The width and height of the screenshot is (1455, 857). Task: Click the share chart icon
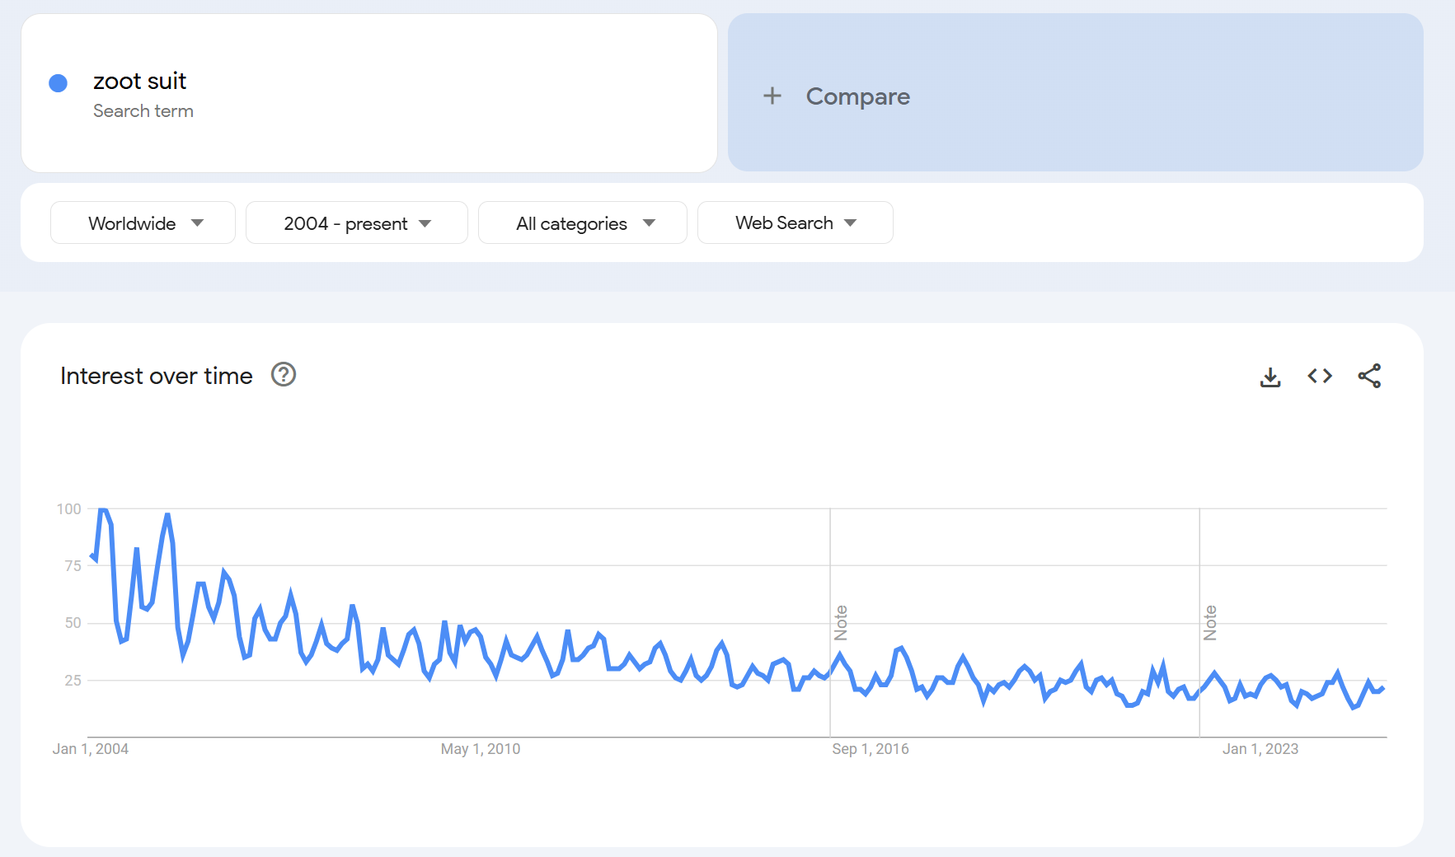(1369, 376)
